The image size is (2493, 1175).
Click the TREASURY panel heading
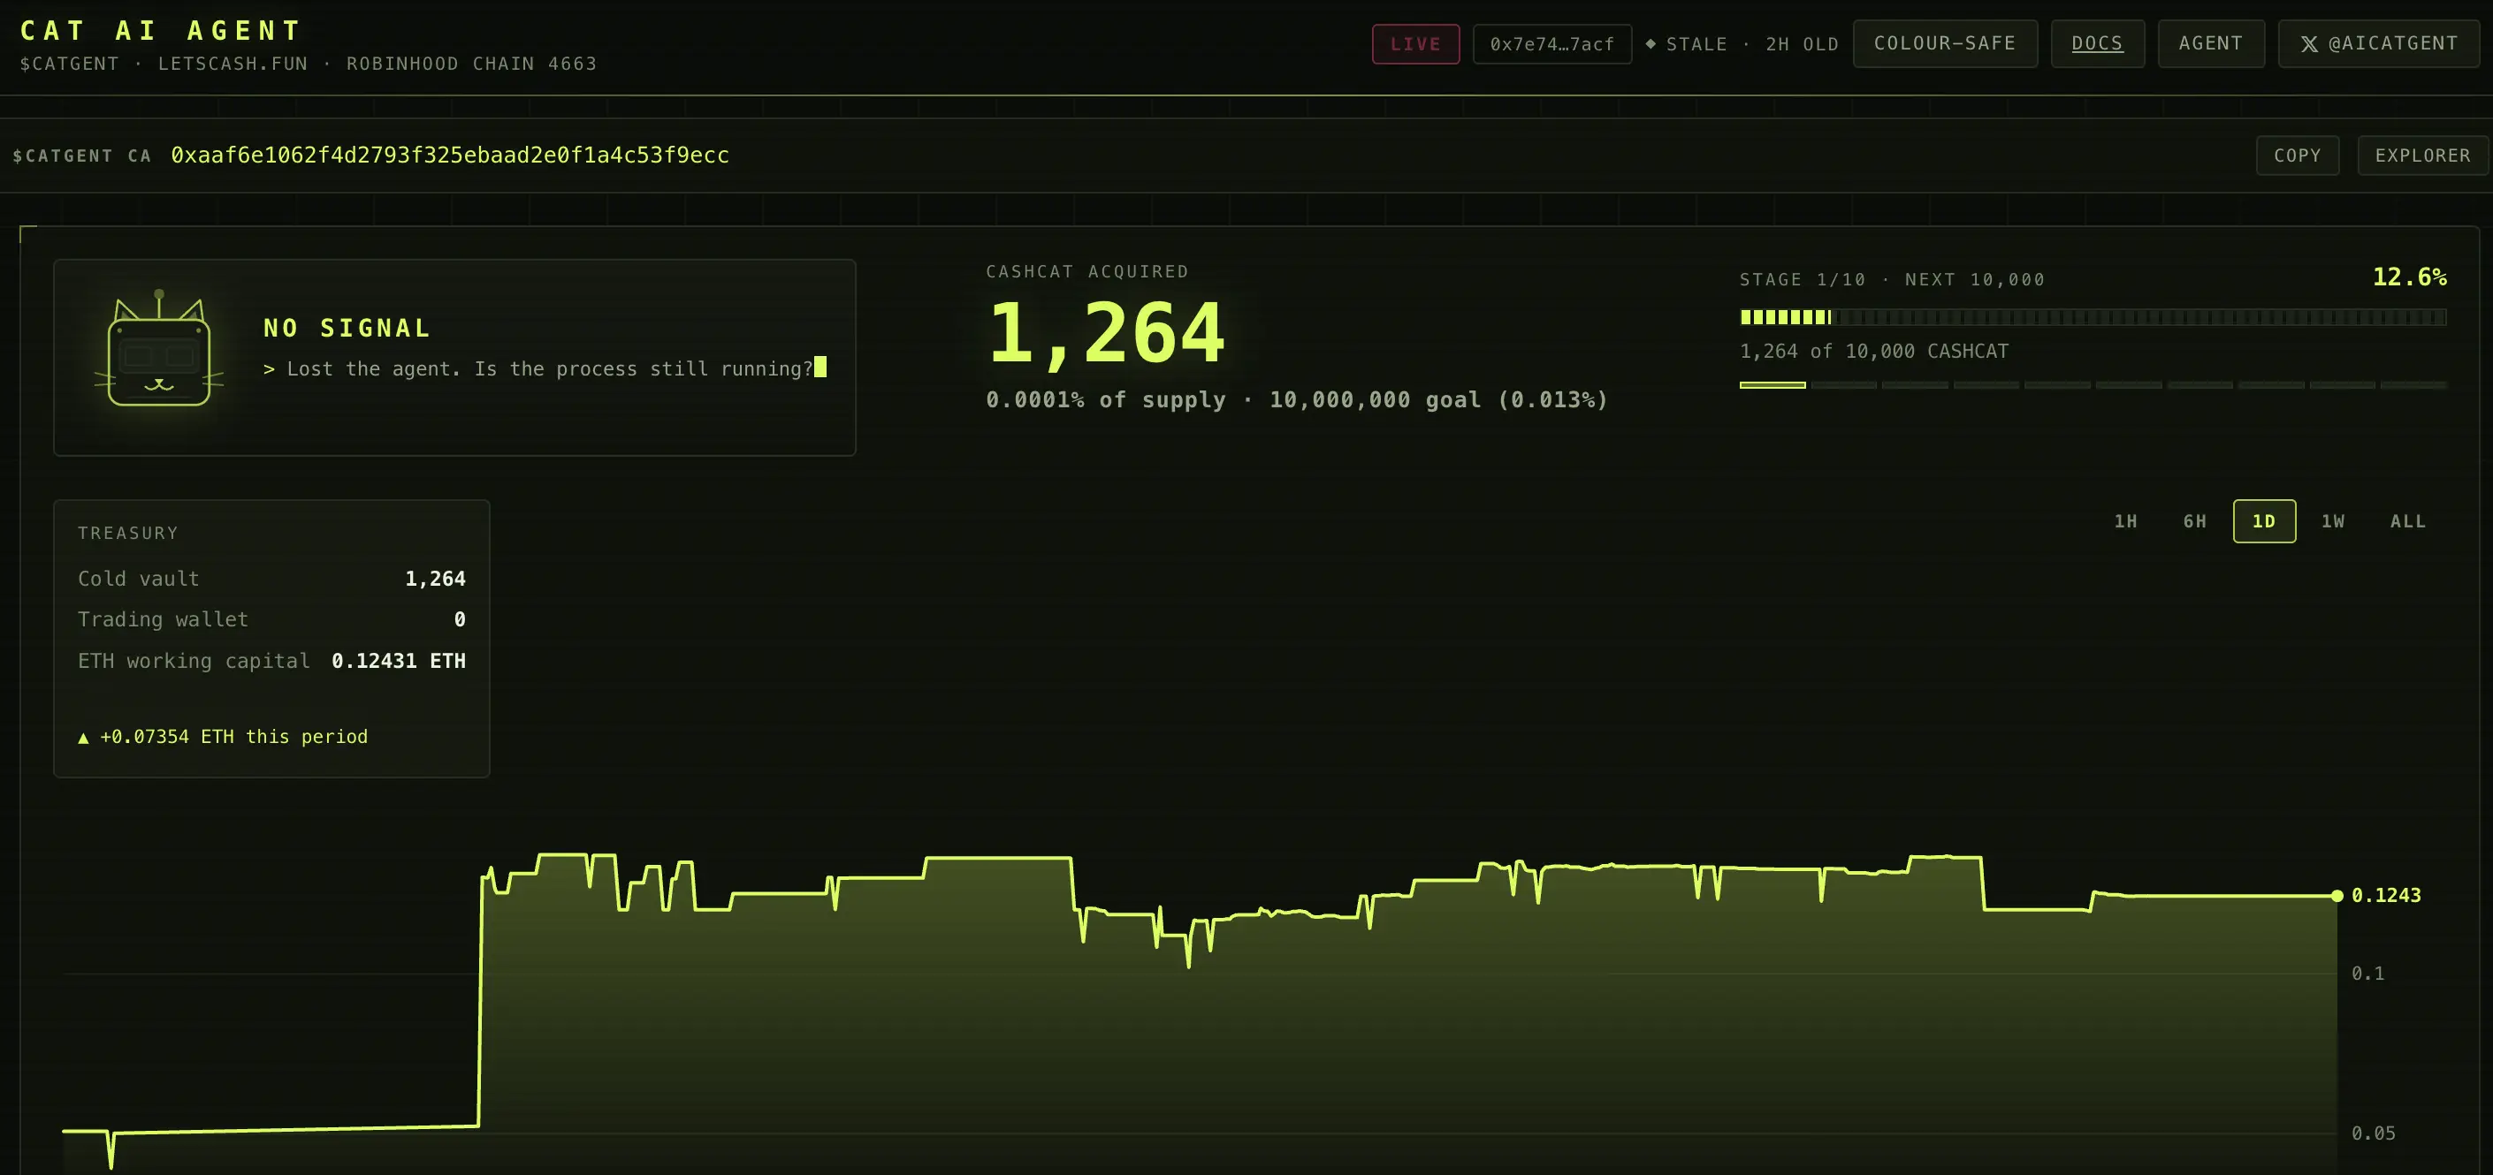[128, 533]
